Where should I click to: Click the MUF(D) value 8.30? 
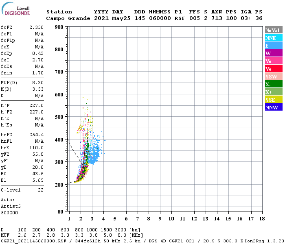(38, 83)
